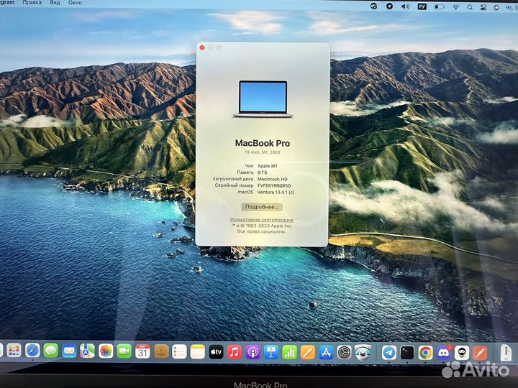Open Reminders from the dock
518x388 pixels.
[x=179, y=351]
